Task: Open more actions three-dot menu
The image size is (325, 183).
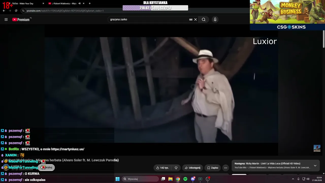Action: coord(225,168)
